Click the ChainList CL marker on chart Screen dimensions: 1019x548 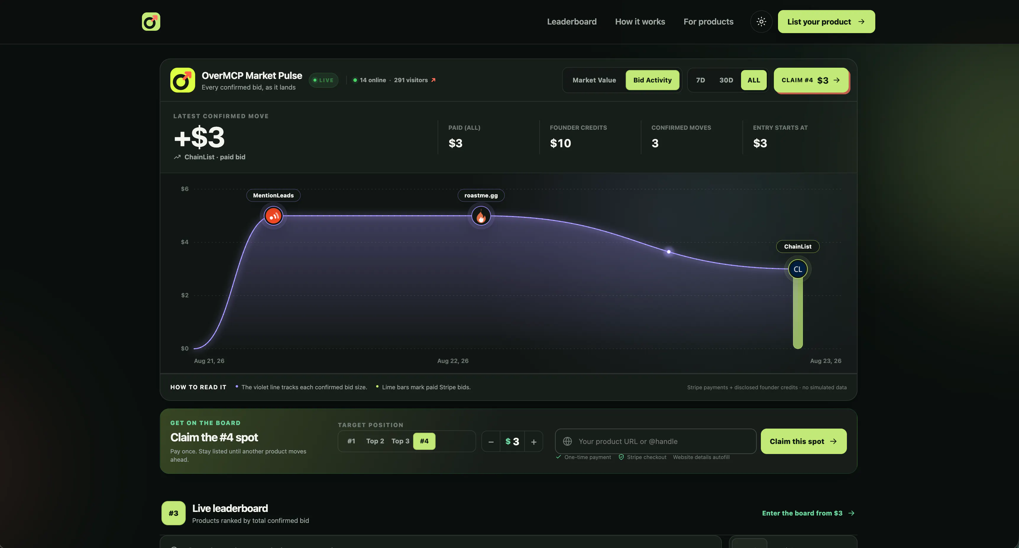pos(798,269)
